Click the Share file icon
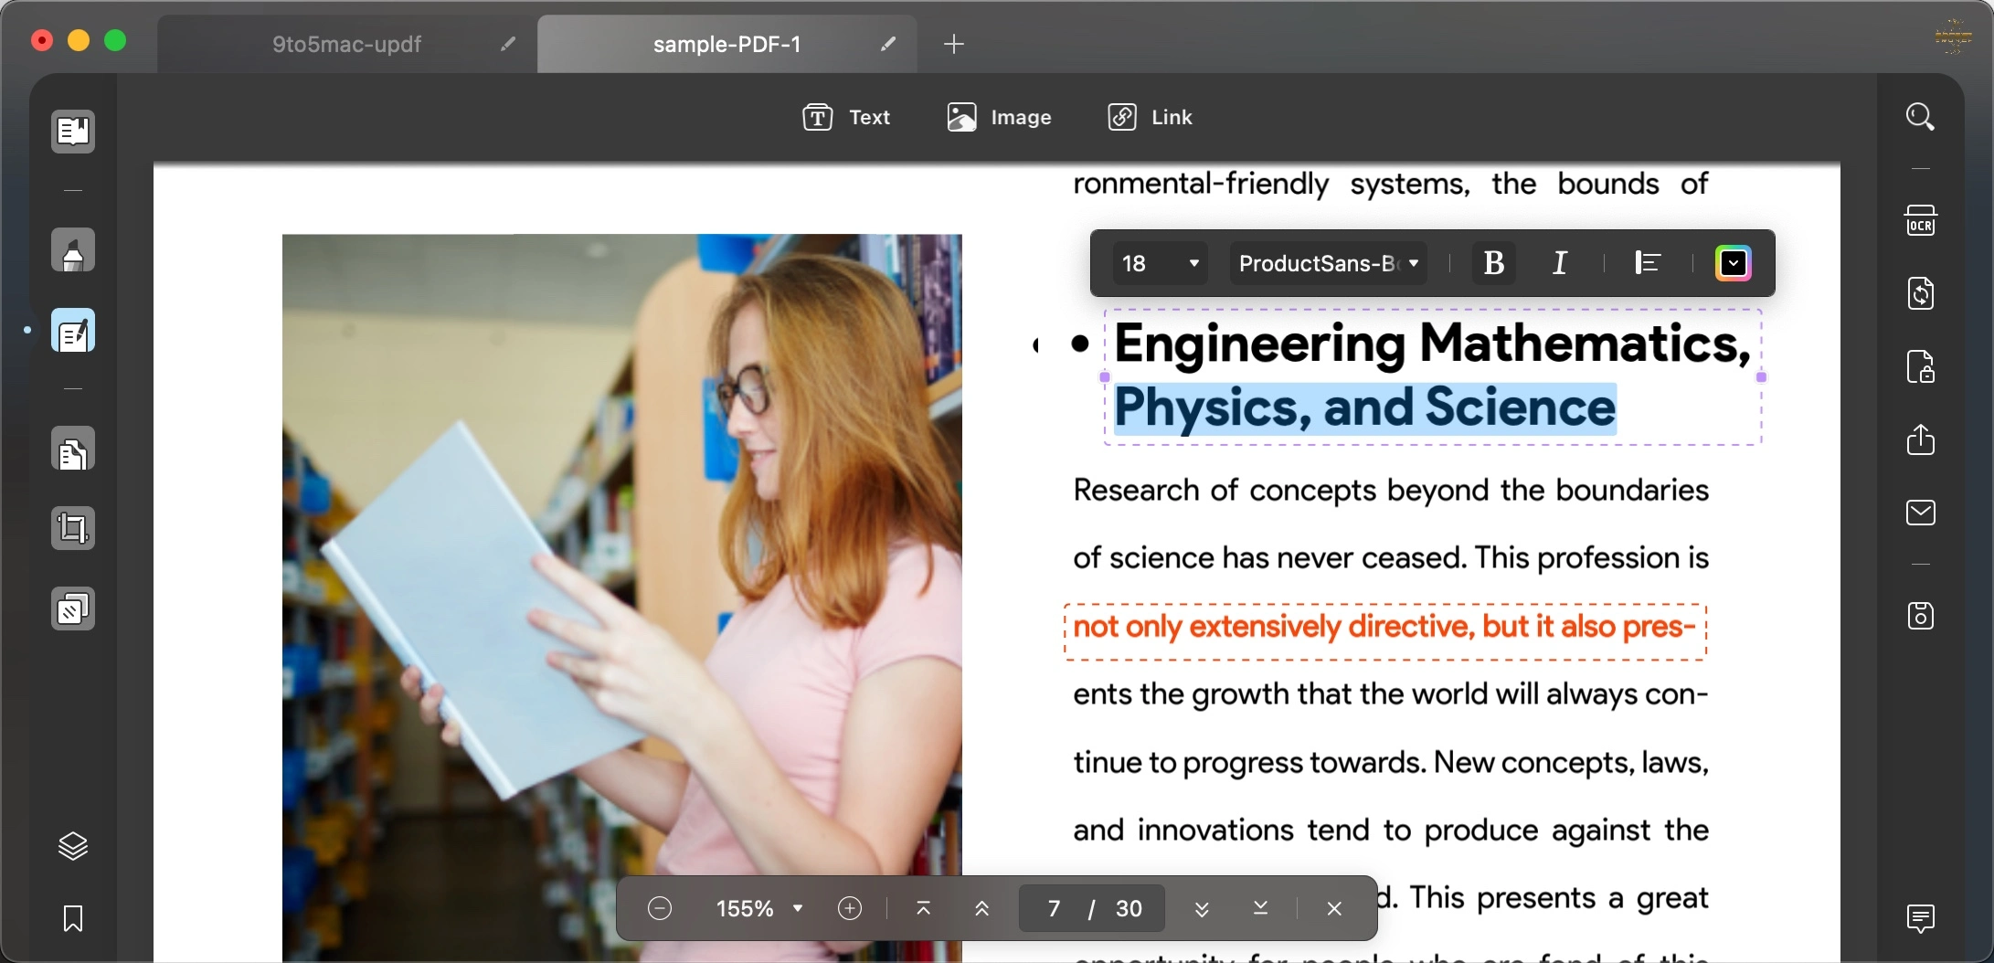This screenshot has height=963, width=1994. pos(1920,439)
